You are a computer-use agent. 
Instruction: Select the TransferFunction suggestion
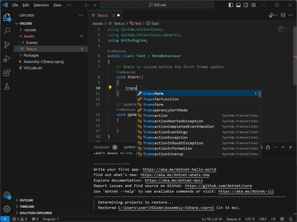click(x=197, y=99)
